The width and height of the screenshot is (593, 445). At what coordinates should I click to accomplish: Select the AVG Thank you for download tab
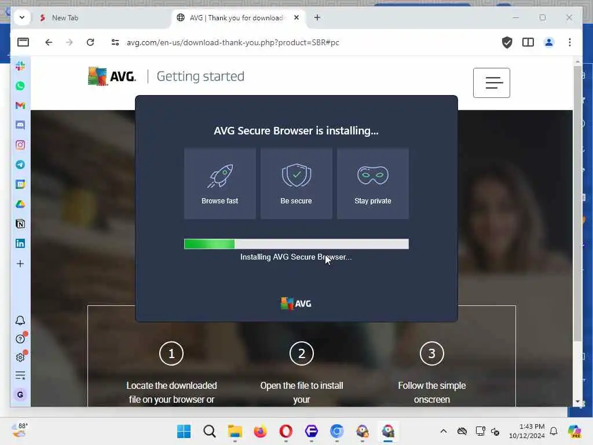(x=236, y=18)
